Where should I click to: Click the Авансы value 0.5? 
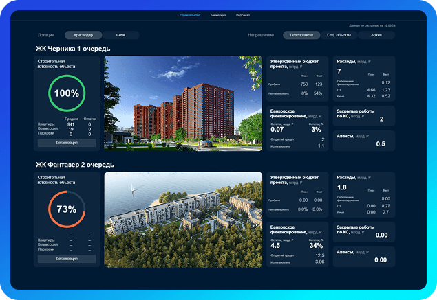[x=381, y=144]
